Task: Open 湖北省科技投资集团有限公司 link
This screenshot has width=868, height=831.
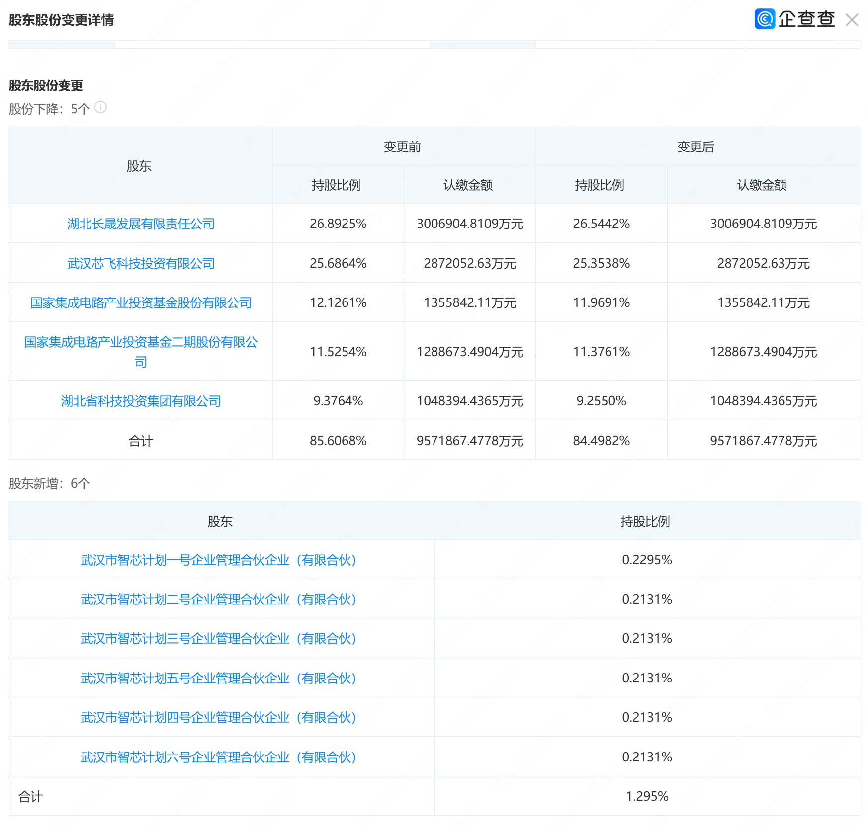Action: tap(141, 401)
